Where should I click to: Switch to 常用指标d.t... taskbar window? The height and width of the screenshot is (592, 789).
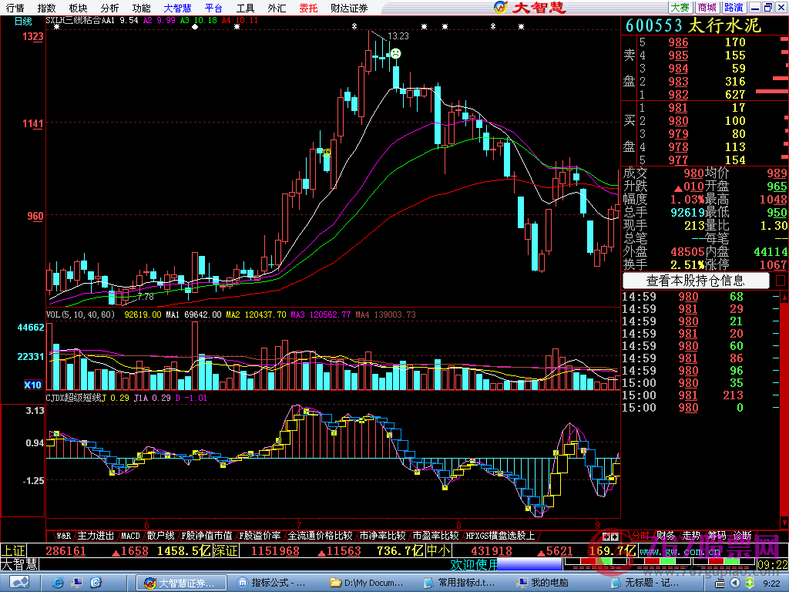[462, 583]
